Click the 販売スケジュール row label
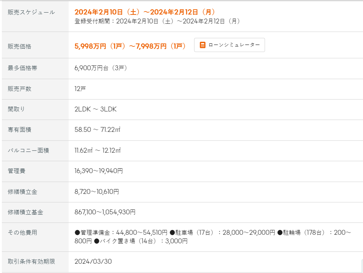The image size is (363, 273). 31,12
